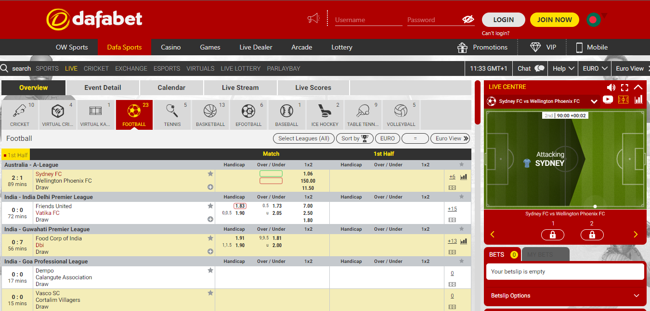The image size is (650, 311).
Task: Open the Chat button
Action: 531,68
